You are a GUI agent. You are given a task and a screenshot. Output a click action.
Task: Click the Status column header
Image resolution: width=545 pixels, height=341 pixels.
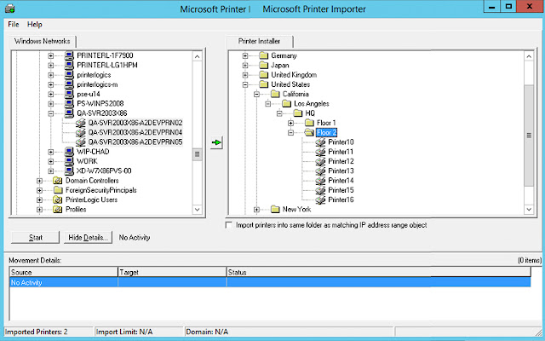(378, 272)
